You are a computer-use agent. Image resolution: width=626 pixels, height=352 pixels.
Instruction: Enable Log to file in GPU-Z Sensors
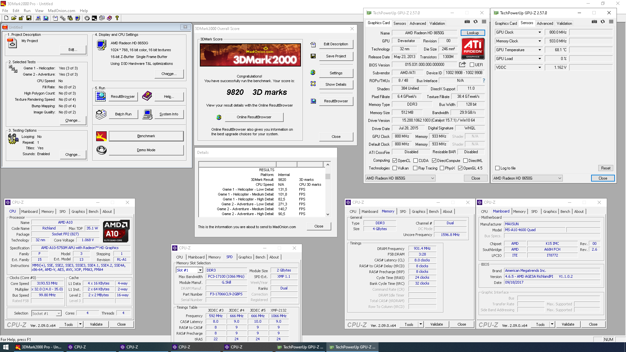498,168
